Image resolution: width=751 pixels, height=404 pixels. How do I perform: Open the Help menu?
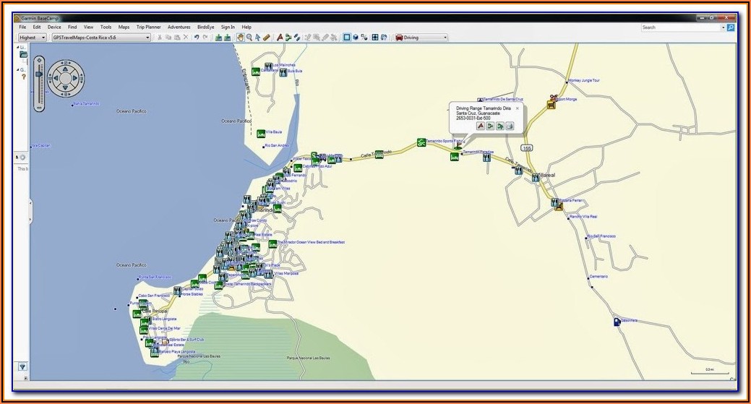246,27
